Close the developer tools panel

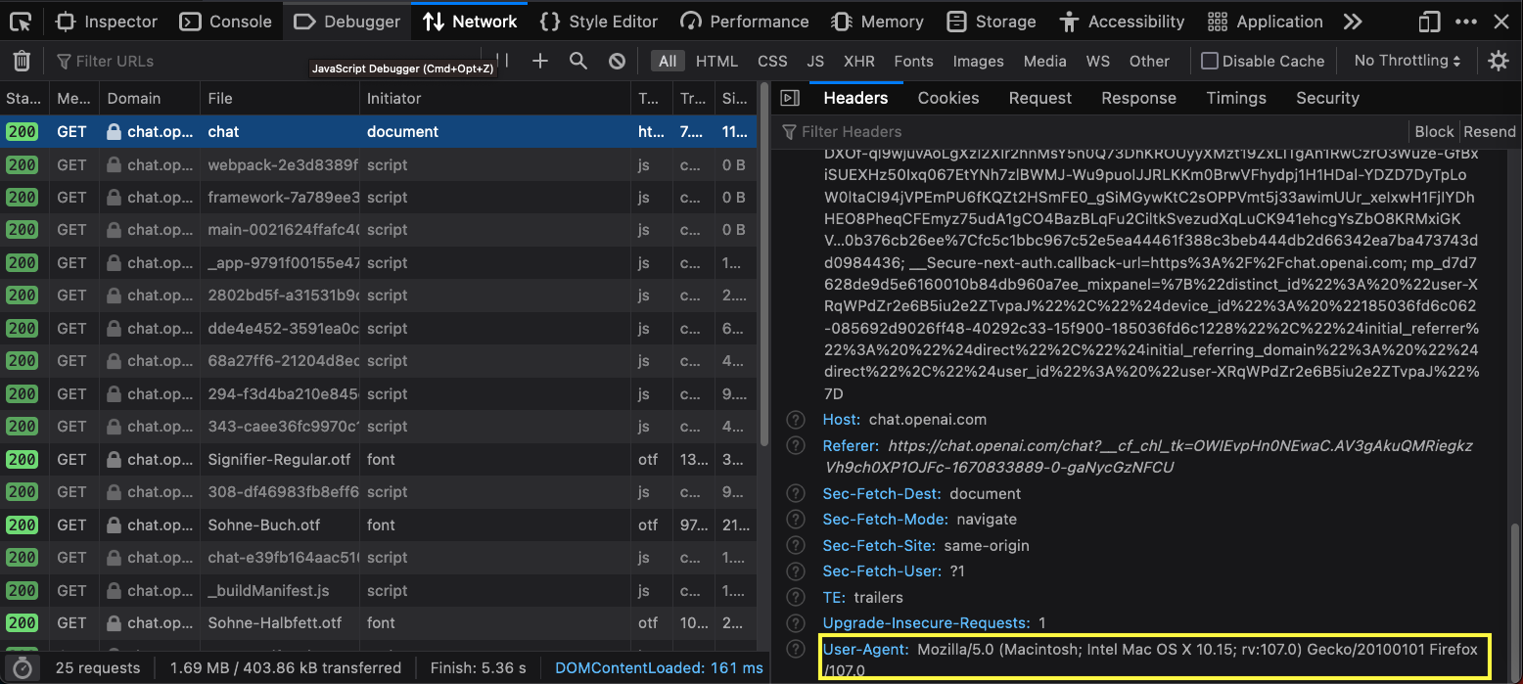(1501, 21)
